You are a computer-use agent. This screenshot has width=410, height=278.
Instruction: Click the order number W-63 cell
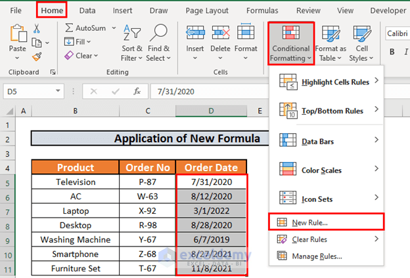[147, 196]
